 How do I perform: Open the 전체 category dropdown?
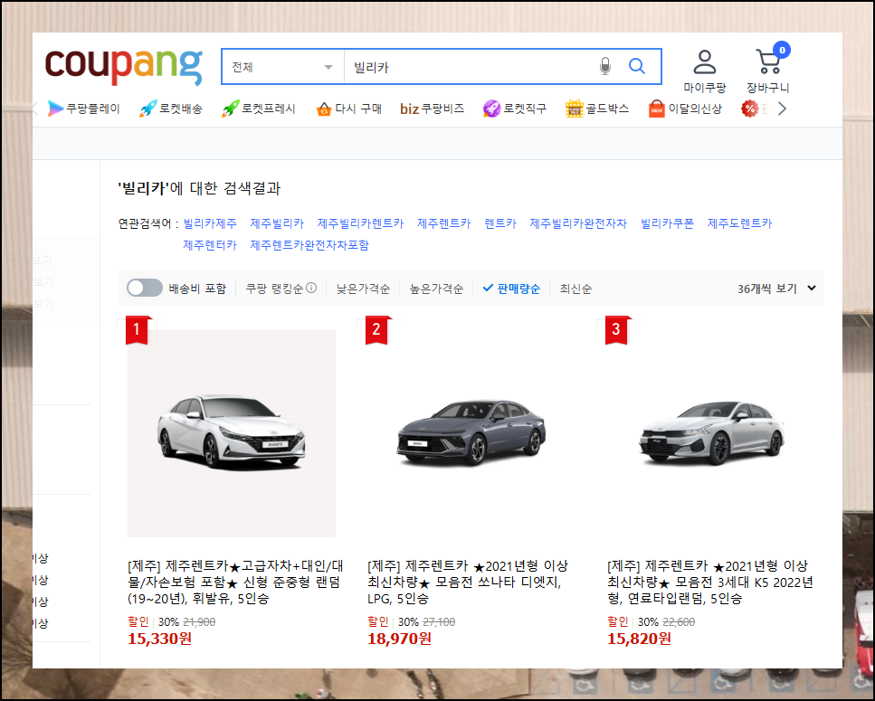(282, 66)
